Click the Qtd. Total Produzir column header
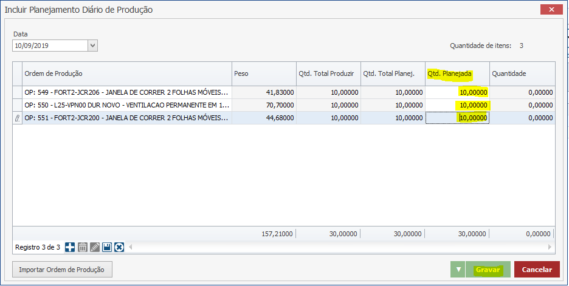 click(328, 73)
